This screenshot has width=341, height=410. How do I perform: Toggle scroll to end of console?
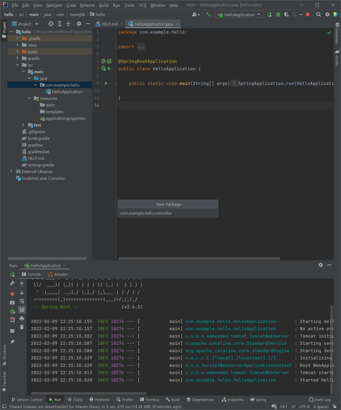click(x=22, y=310)
